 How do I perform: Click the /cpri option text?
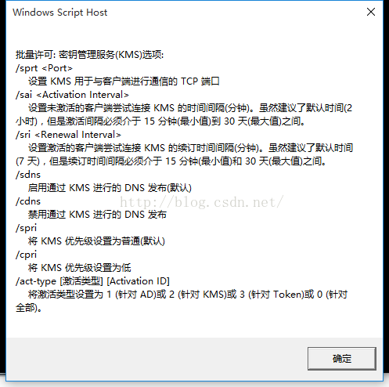coord(27,255)
